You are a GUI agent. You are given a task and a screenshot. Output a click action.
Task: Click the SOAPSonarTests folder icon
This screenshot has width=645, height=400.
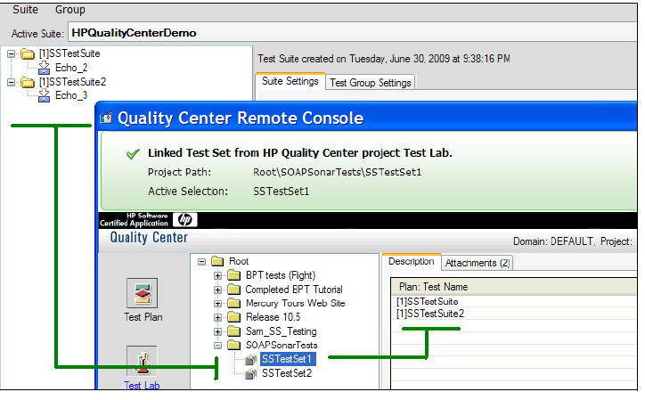click(233, 345)
